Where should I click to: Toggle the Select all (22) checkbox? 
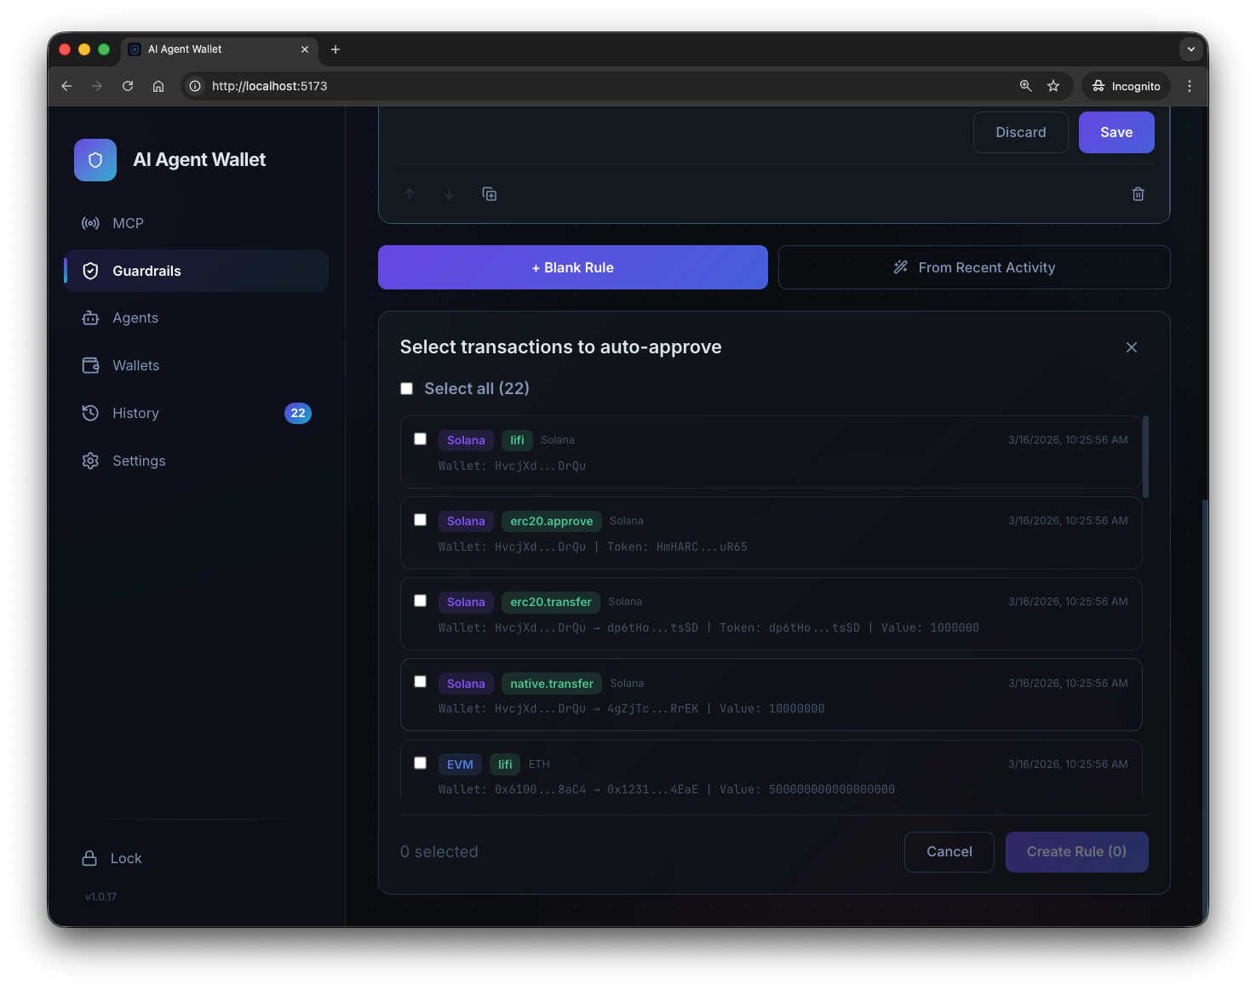click(x=407, y=389)
